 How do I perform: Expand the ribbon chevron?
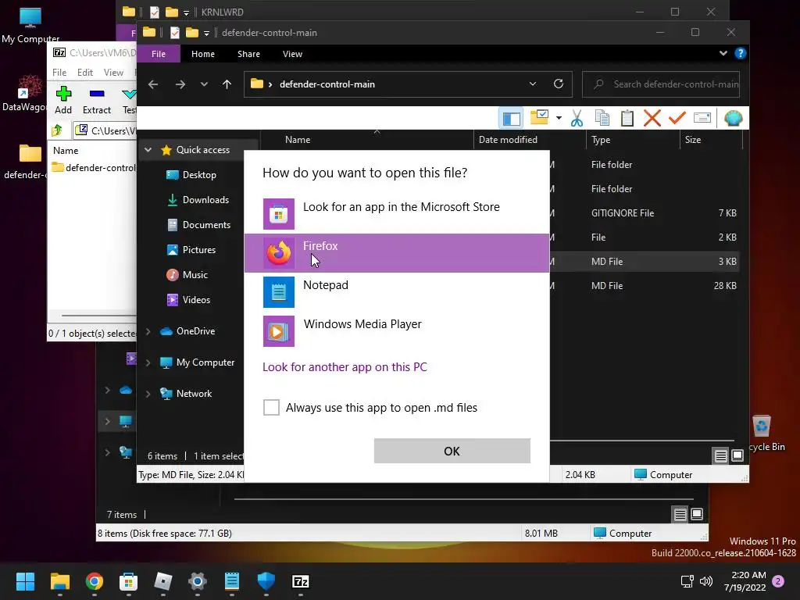pos(723,53)
